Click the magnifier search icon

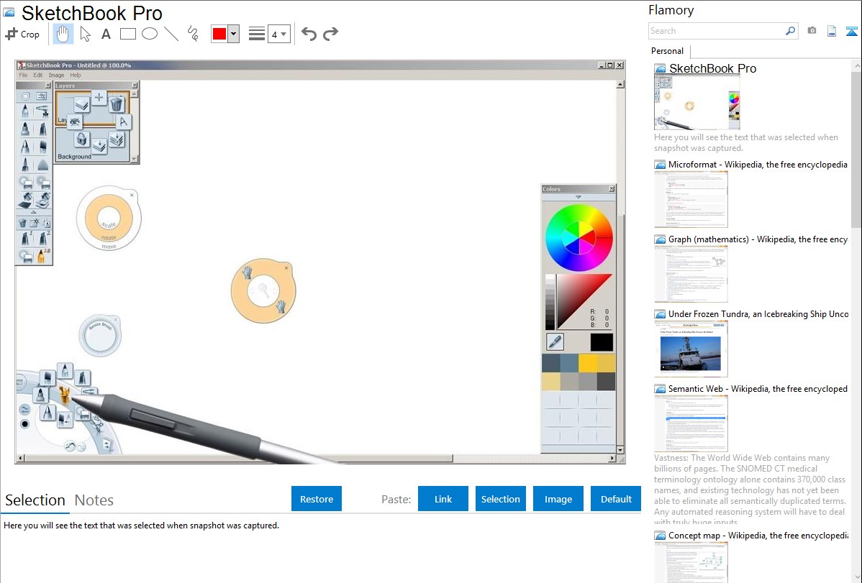(x=790, y=31)
